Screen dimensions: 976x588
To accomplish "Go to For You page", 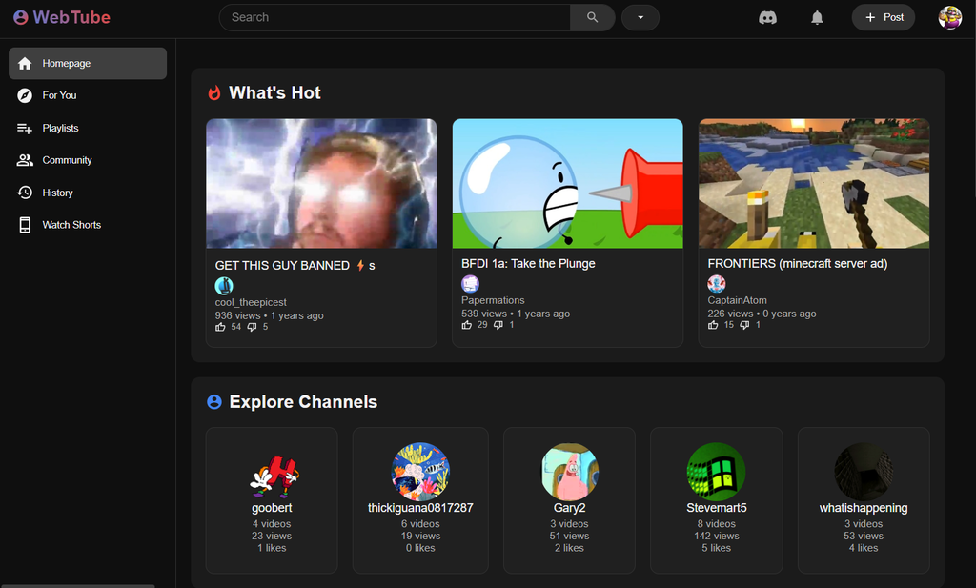I will [x=59, y=95].
